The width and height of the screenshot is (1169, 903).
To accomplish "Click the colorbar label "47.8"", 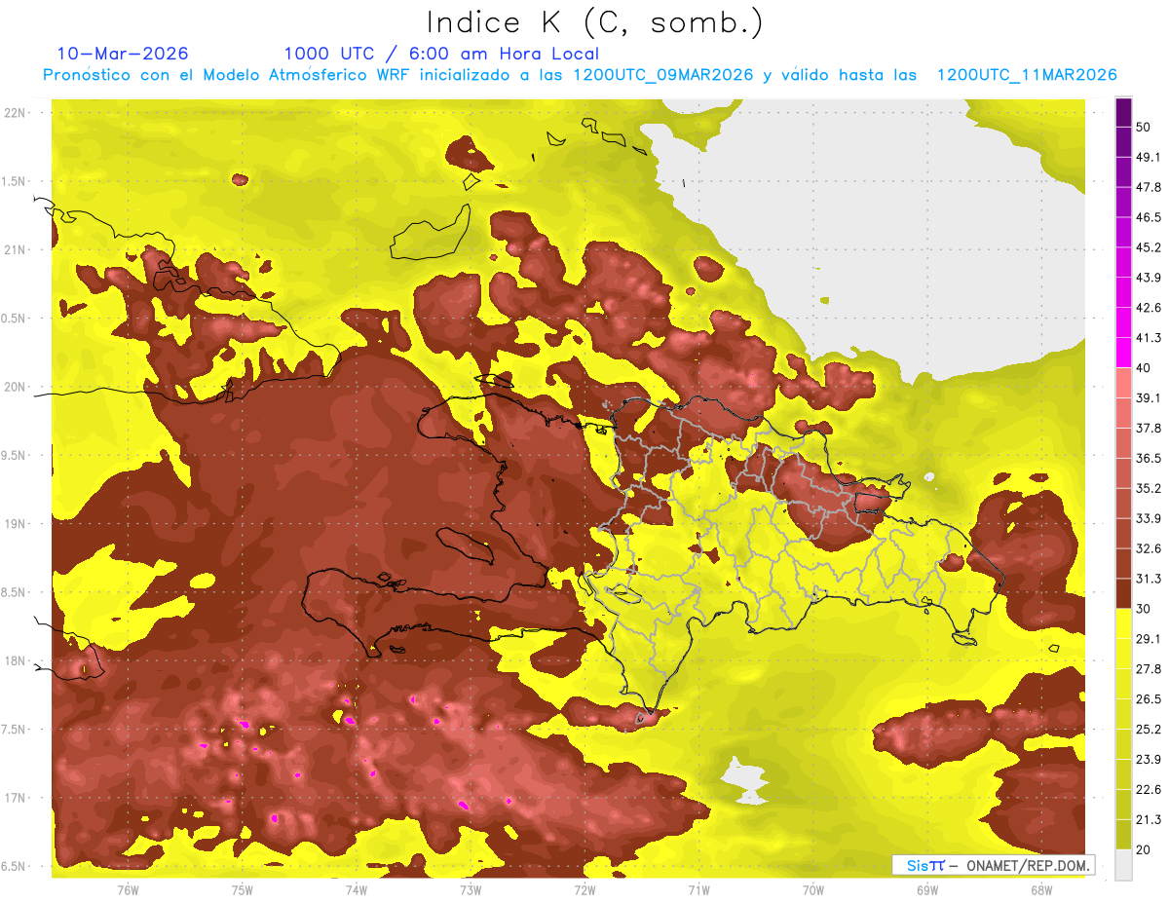I will pos(1150,188).
